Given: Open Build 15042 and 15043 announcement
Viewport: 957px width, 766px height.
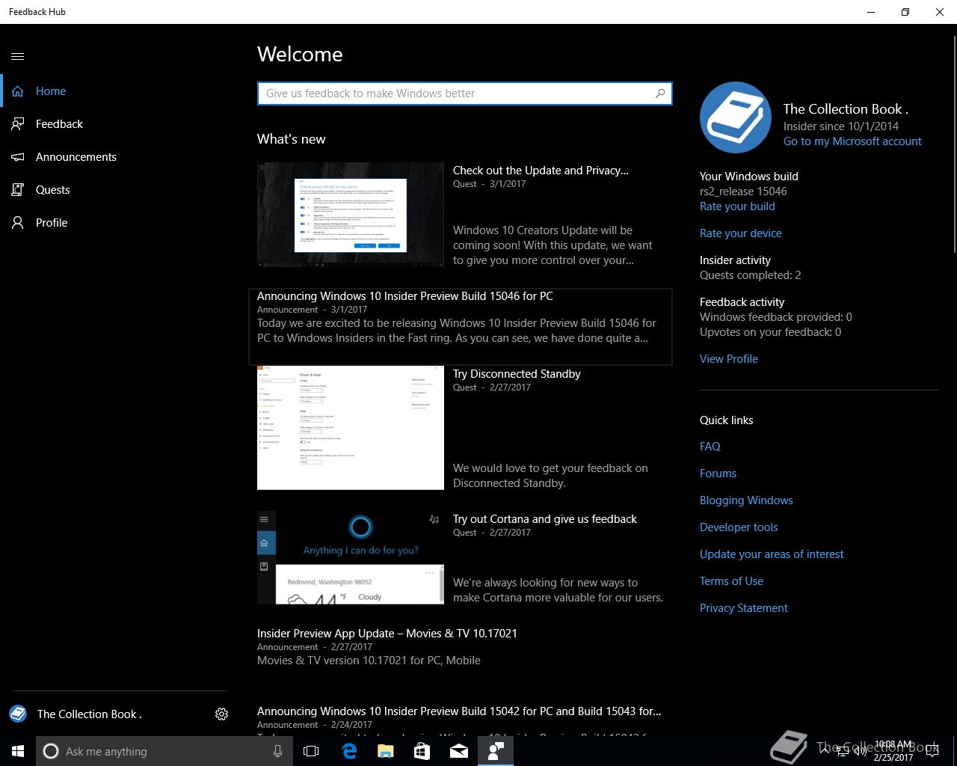Looking at the screenshot, I should point(459,711).
